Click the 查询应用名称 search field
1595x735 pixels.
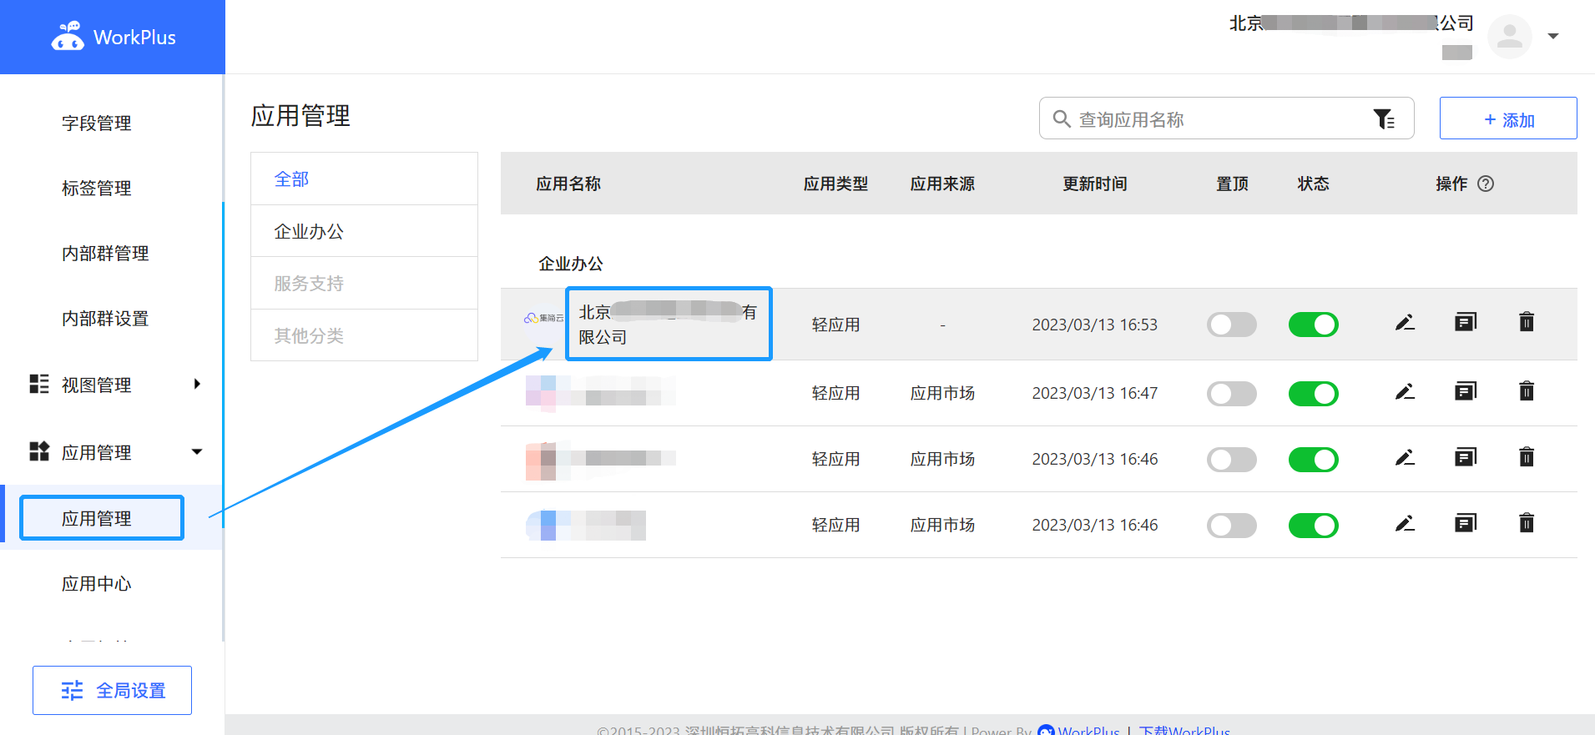[x=1210, y=119]
